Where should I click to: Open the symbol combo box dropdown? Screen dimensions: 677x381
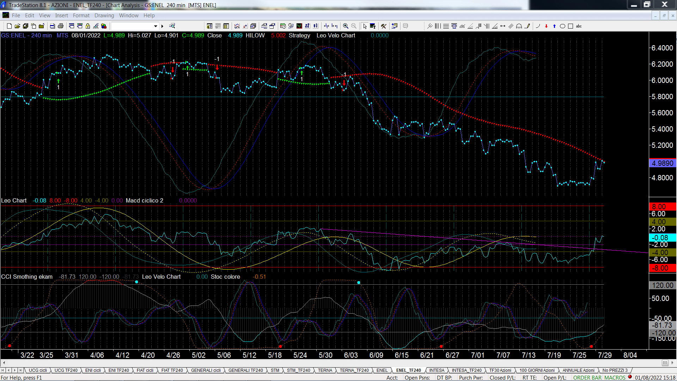155,26
